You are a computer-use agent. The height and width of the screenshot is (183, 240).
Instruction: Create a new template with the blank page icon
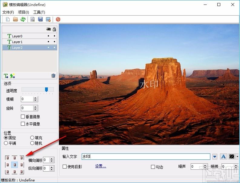coord(8,19)
